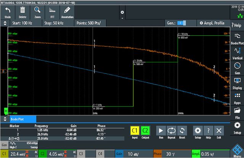Select the Δ(1→2) delta row
244x158 pixels.
[62, 138]
